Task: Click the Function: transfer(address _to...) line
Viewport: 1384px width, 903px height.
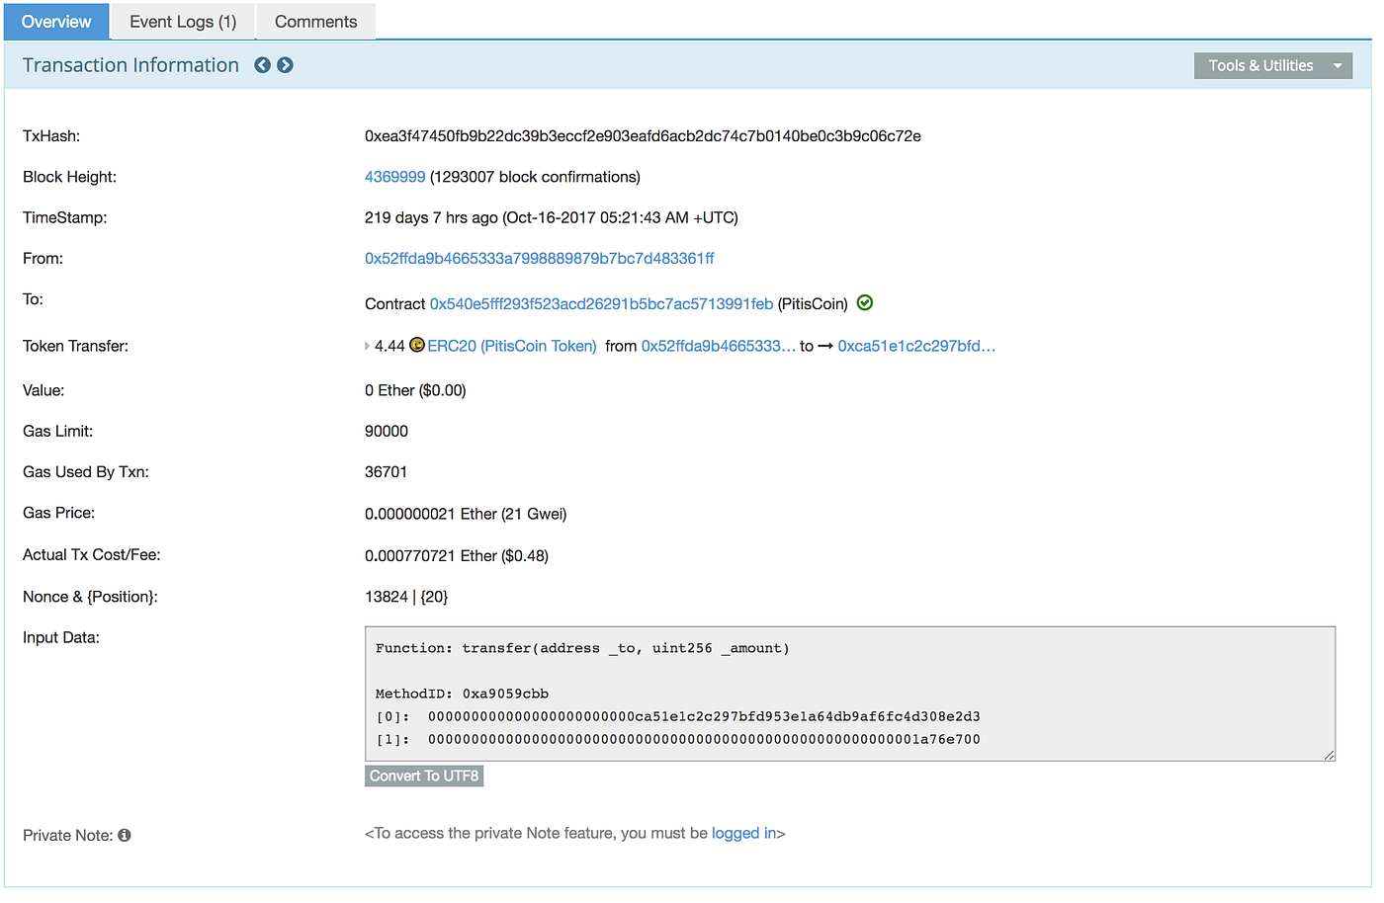Action: pos(582,648)
